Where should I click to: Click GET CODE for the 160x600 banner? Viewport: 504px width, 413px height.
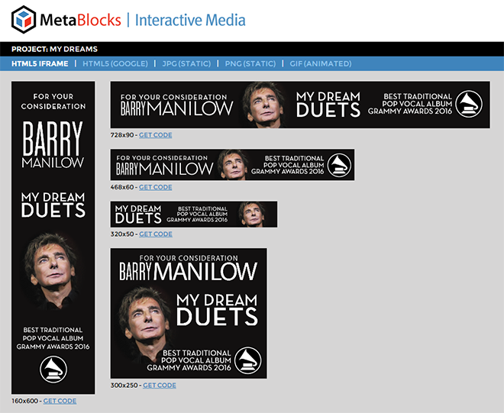(x=60, y=401)
